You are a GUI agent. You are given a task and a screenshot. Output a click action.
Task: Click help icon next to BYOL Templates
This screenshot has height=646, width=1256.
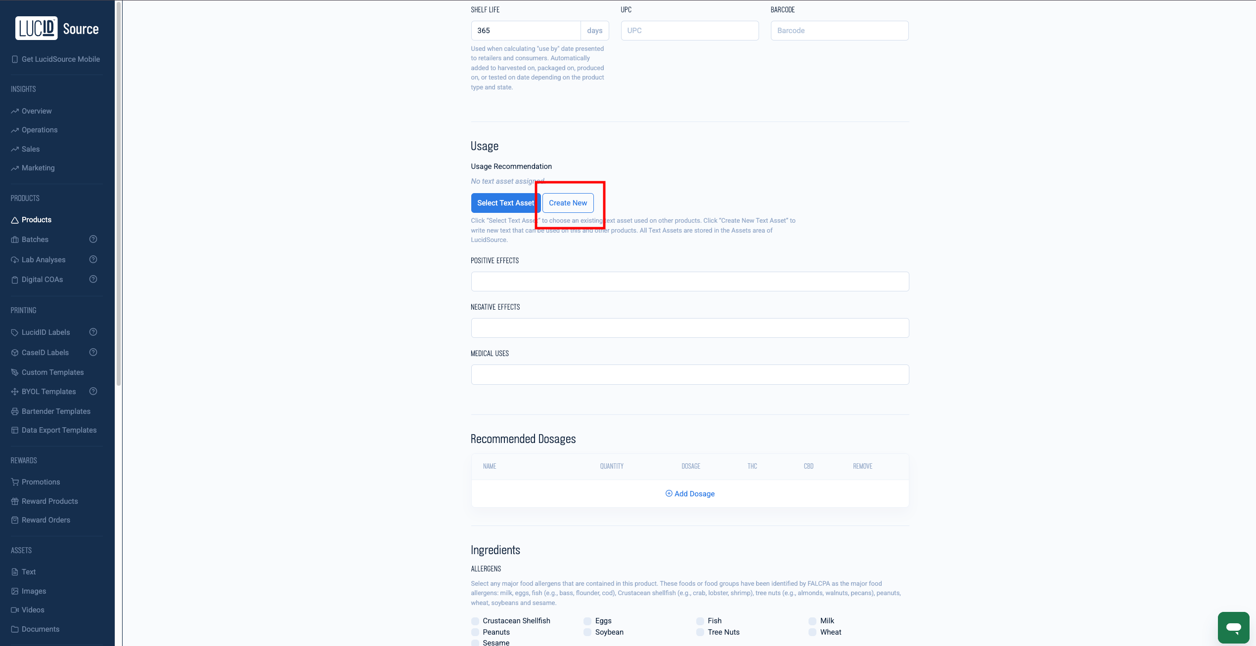point(93,391)
